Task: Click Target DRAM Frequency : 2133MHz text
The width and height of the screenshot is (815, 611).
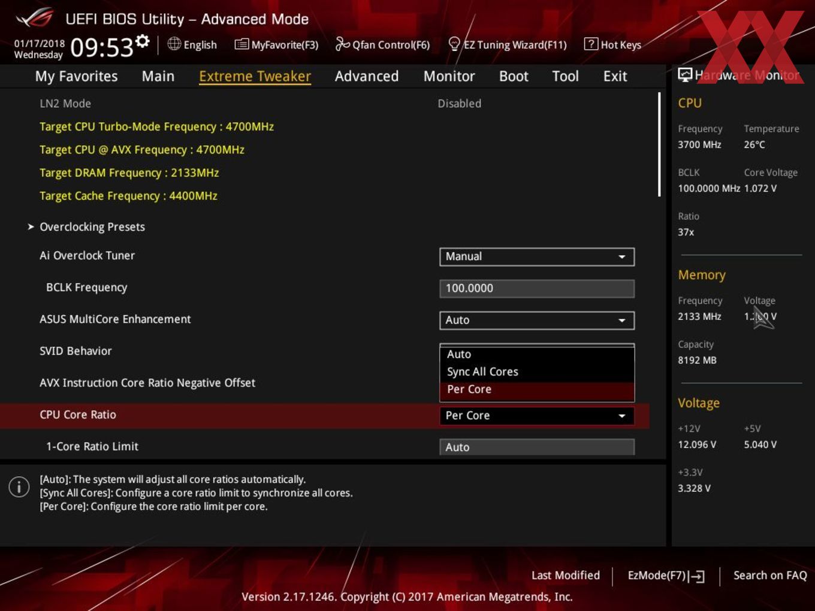Action: click(x=129, y=173)
